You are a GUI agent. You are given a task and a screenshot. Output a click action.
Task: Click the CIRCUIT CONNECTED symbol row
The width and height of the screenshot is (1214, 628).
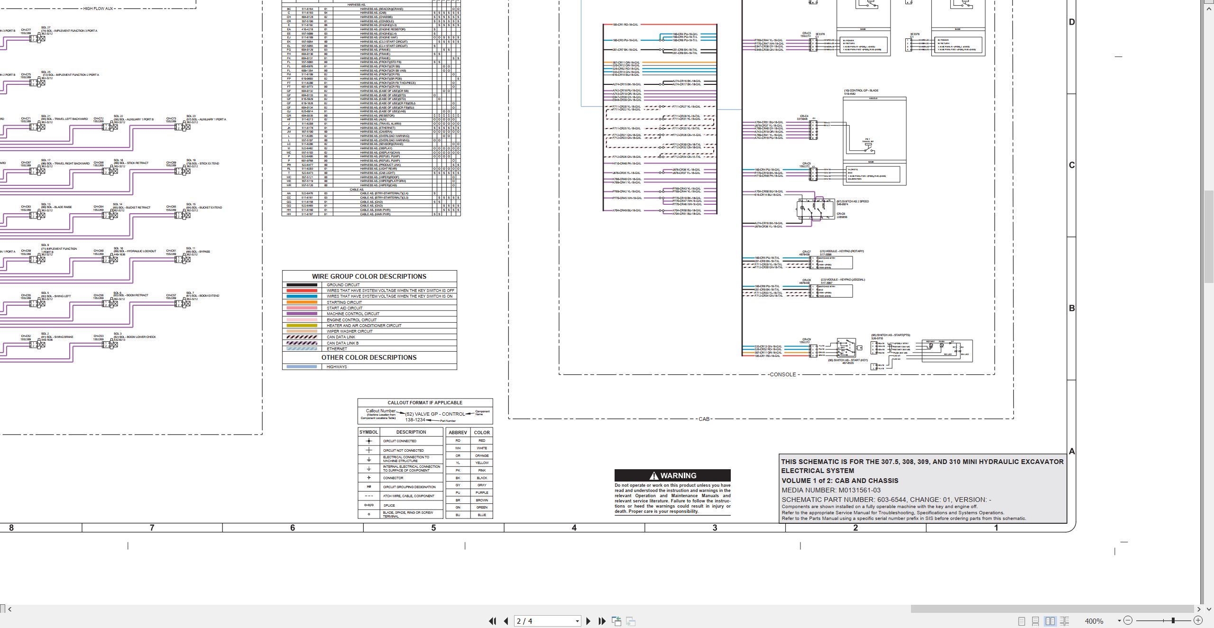[x=400, y=441]
